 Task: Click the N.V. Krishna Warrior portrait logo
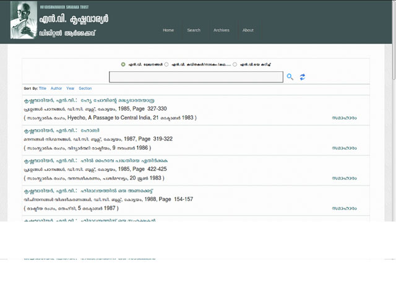24,20
